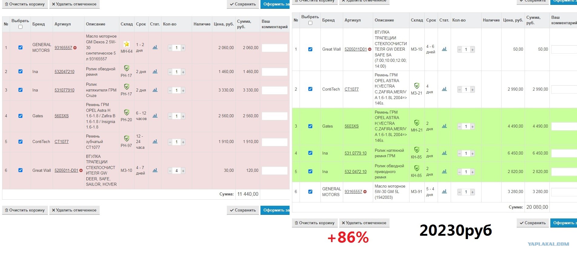This screenshot has height=253, width=577.
Task: Uncheck Ina 532047210 row in left cart
Action: pos(20,71)
